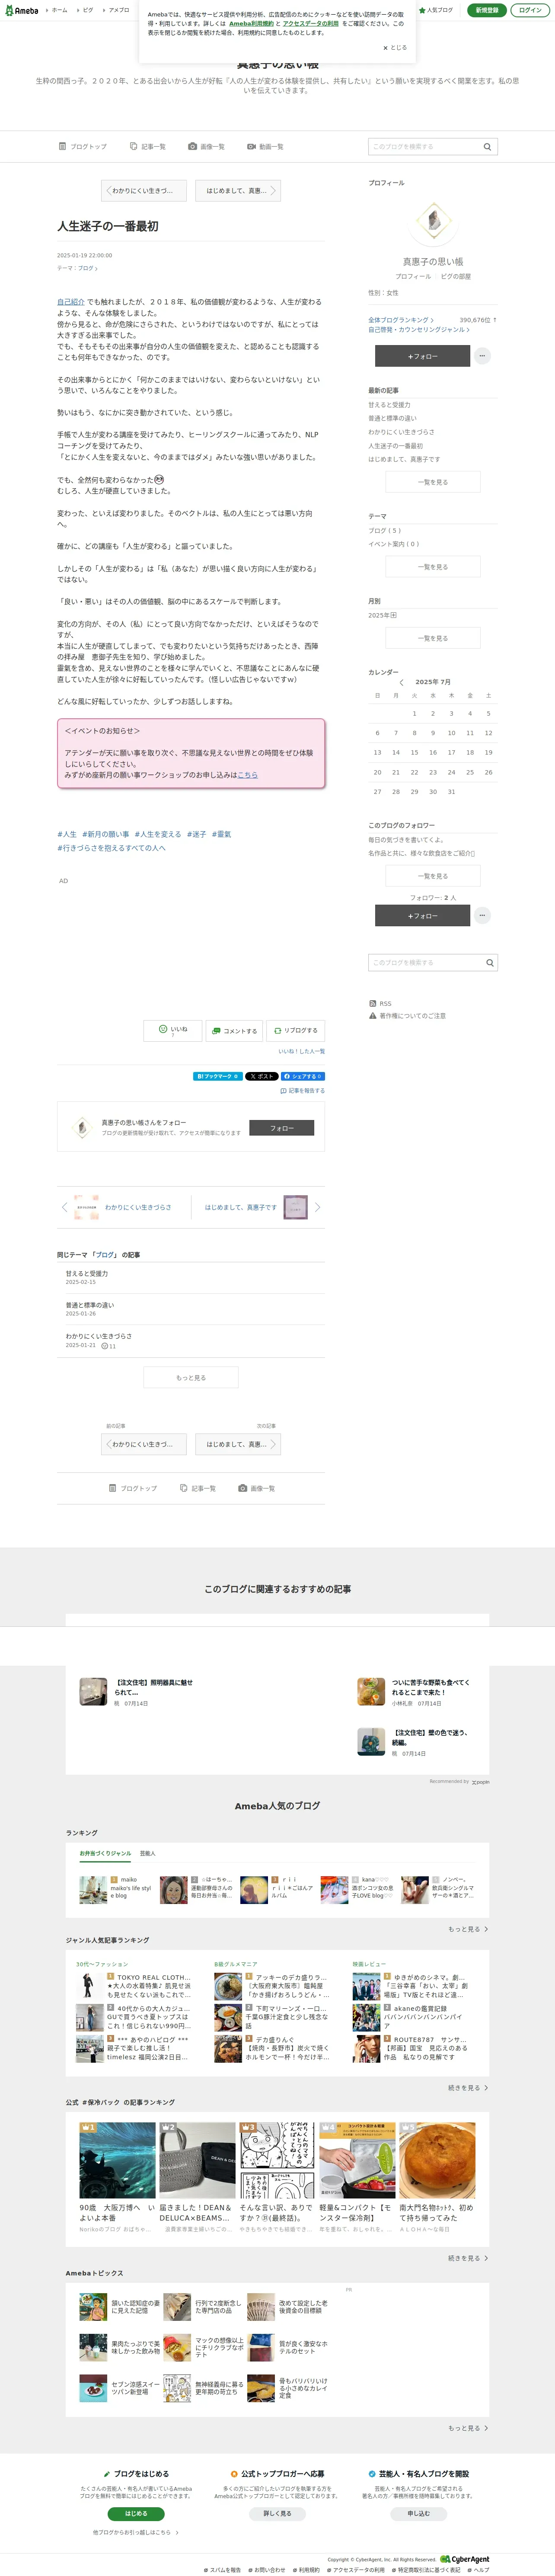The height and width of the screenshot is (2576, 555).
Task: Open the 全体ブログランキング link
Action: coord(401,320)
